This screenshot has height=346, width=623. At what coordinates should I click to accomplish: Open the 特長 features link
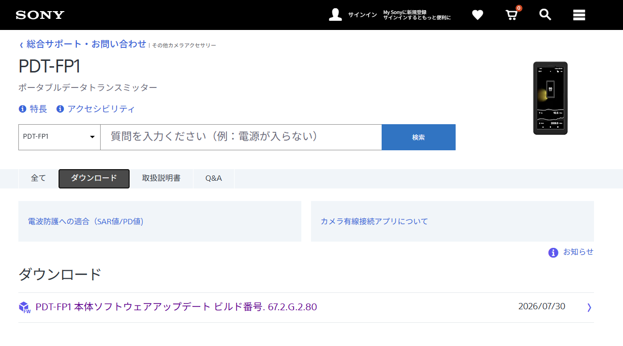[39, 109]
